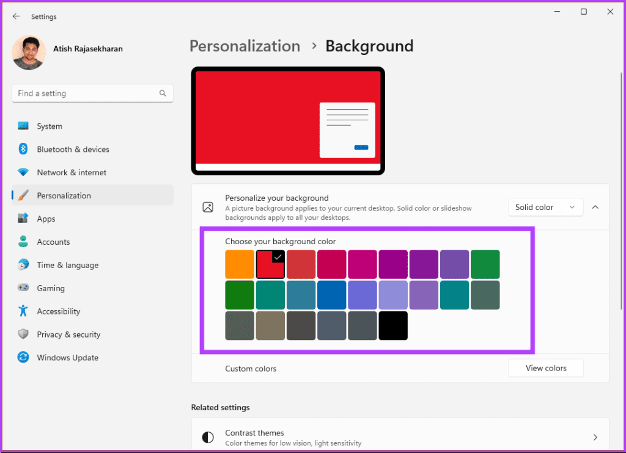Select Time & language in the sidebar
Image resolution: width=626 pixels, height=453 pixels.
point(23,264)
